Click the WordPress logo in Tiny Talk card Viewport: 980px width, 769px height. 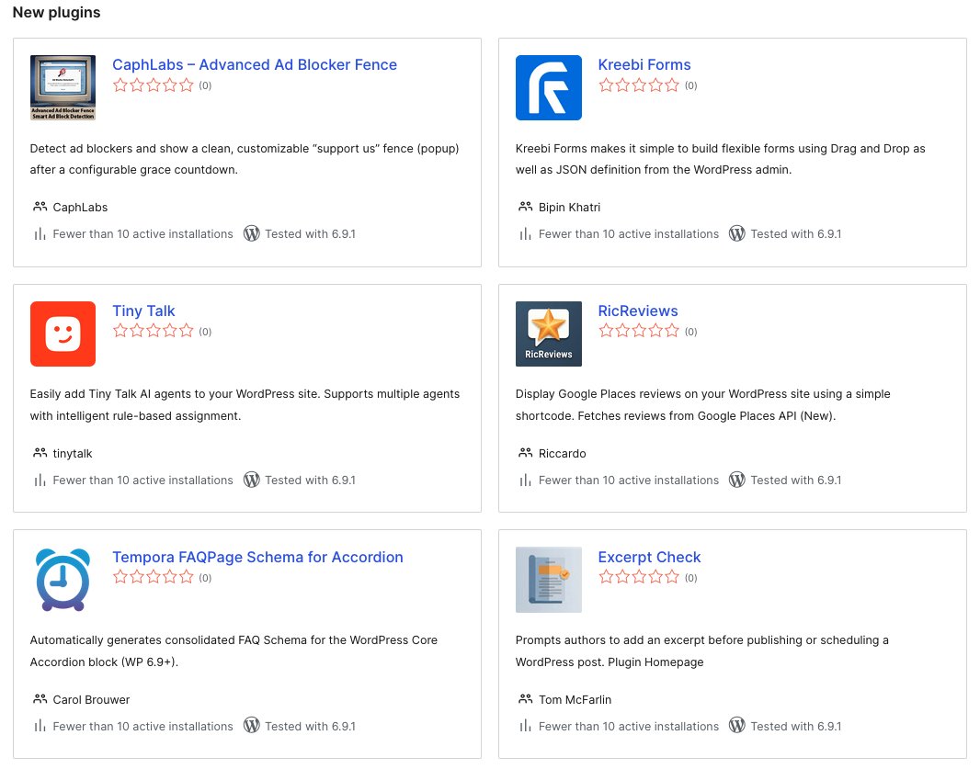click(251, 480)
